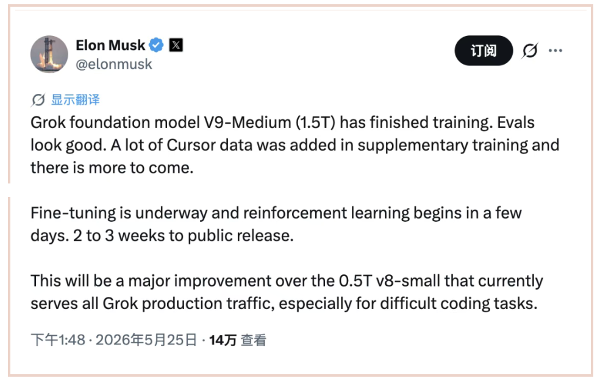Visit the @elonmusk handle
Viewport: 600px width, 384px height.
[x=113, y=64]
